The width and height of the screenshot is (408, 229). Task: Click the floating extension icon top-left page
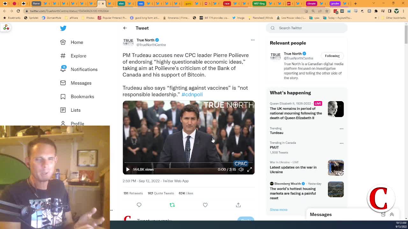click(6, 28)
